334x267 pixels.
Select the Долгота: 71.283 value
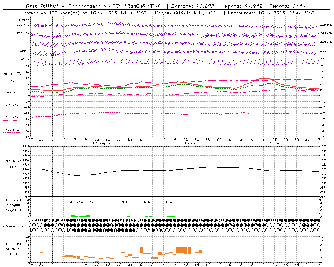(x=193, y=6)
